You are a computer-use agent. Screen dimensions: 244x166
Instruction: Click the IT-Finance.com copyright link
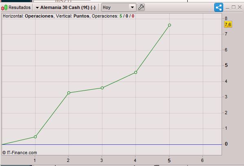[20, 153]
